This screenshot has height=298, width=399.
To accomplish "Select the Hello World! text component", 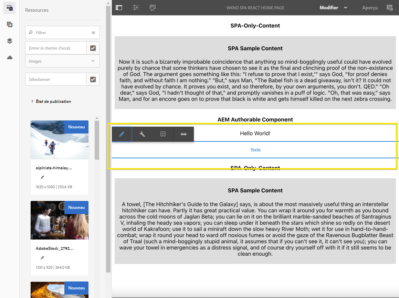I will (x=255, y=133).
